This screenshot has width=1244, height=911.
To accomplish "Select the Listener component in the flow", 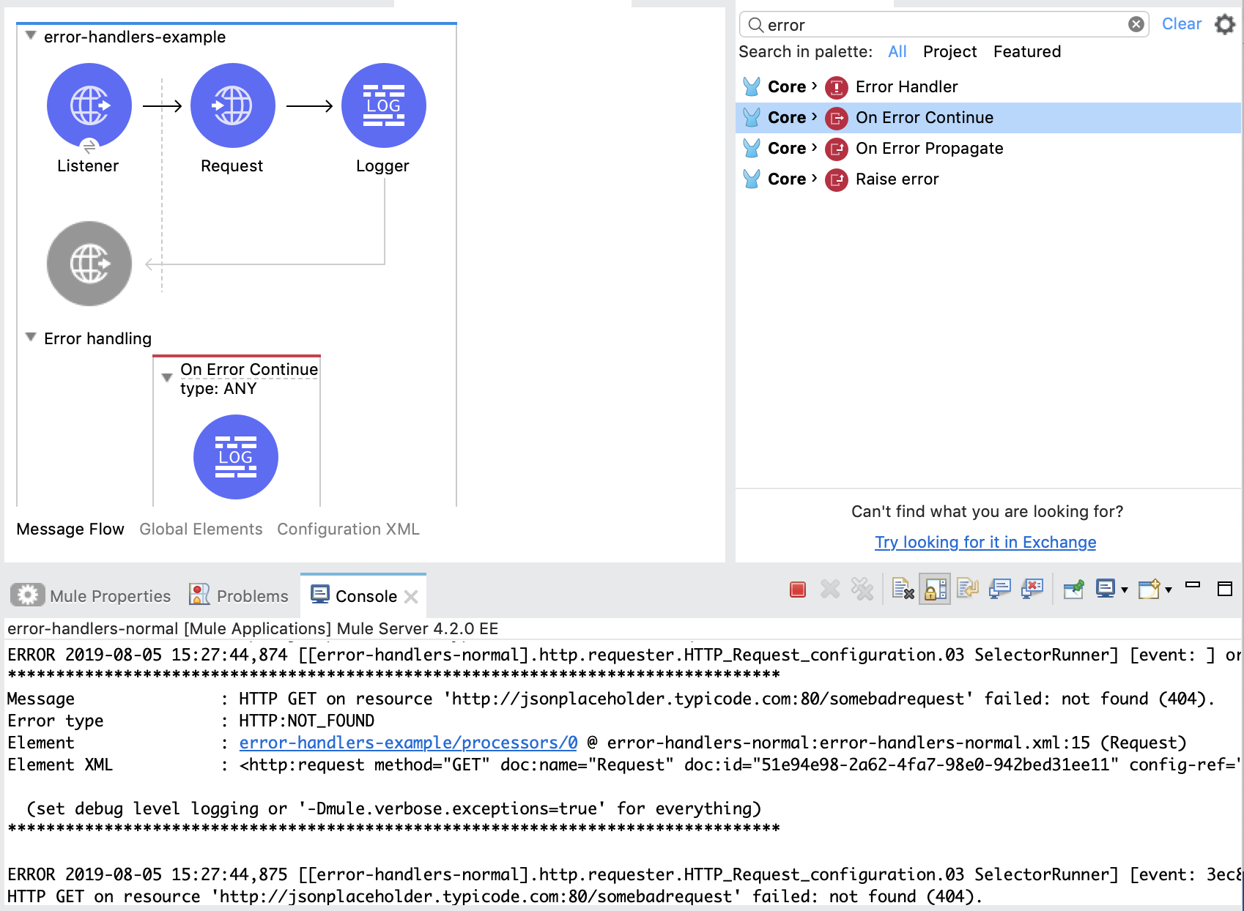I will click(89, 106).
